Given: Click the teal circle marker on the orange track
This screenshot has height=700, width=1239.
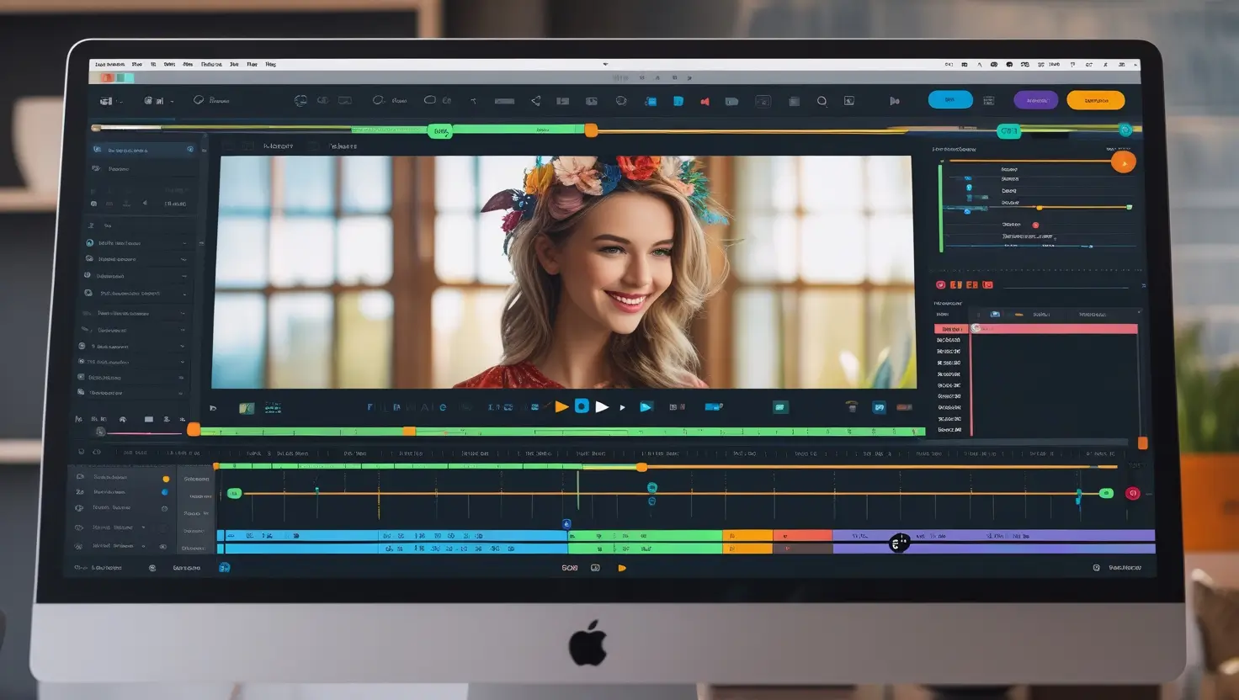Looking at the screenshot, I should click(651, 487).
